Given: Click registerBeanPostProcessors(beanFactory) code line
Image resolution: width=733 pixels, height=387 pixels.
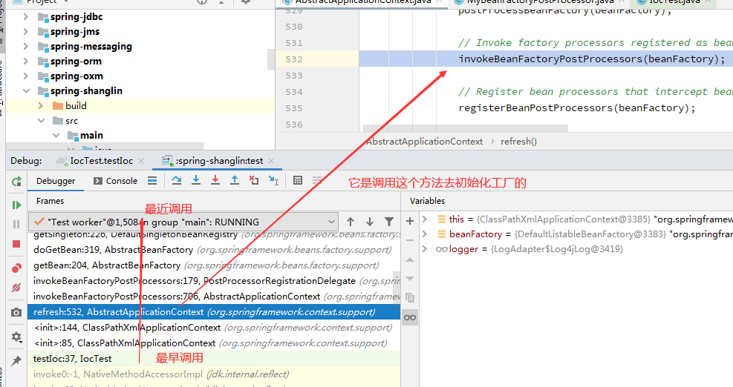Looking at the screenshot, I should click(x=577, y=108).
